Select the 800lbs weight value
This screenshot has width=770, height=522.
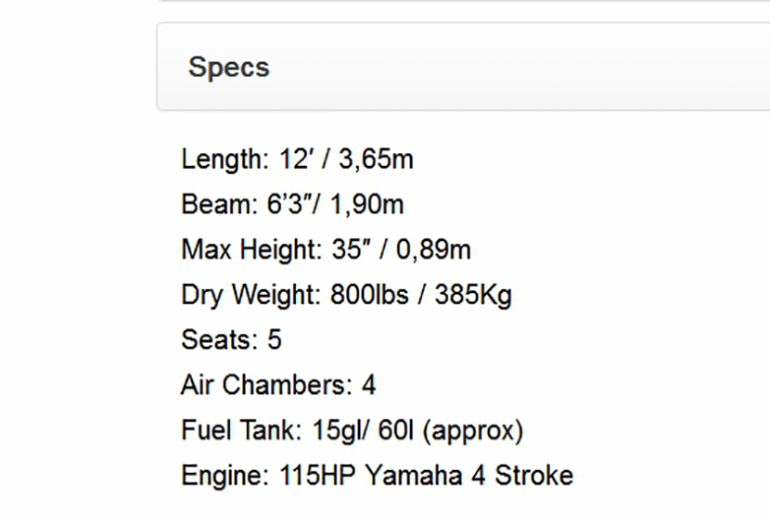click(x=366, y=295)
